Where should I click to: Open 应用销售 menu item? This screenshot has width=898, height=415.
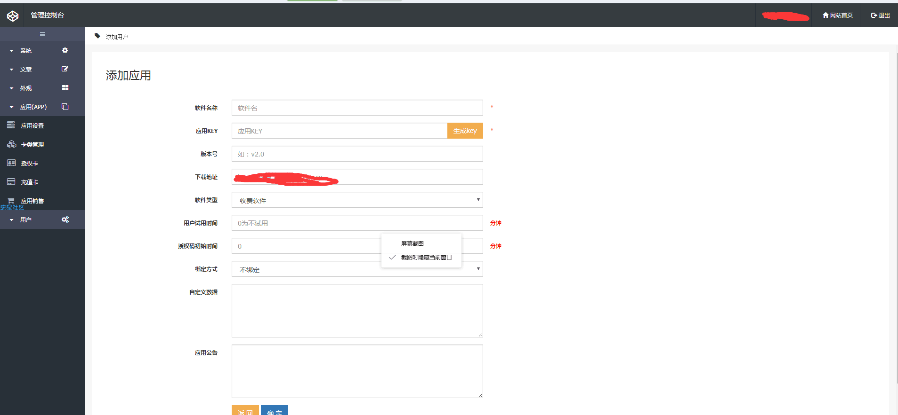pyautogui.click(x=42, y=201)
